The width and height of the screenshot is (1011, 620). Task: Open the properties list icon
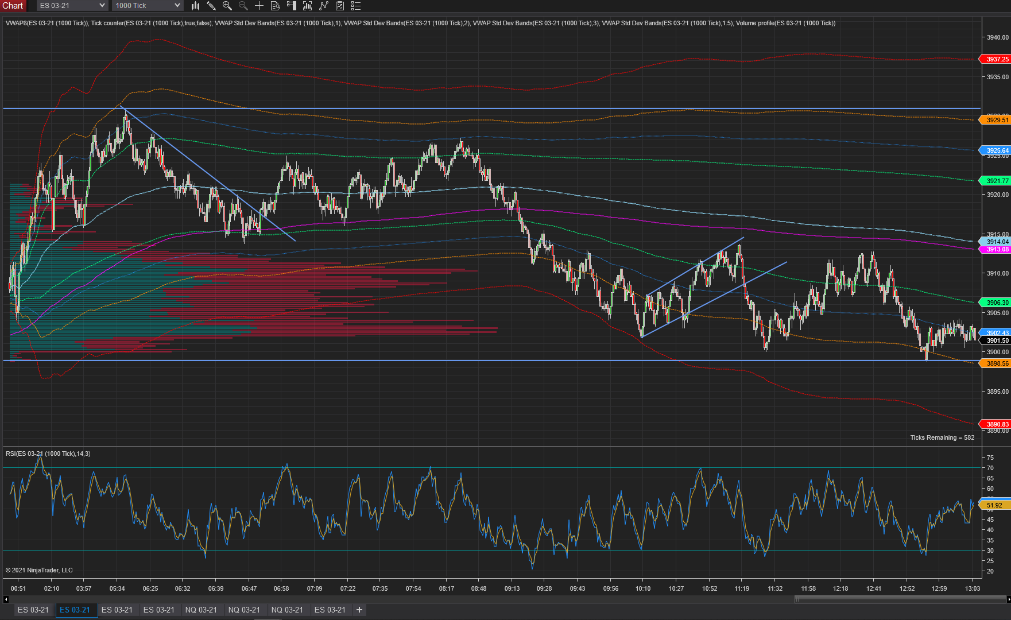(x=356, y=6)
